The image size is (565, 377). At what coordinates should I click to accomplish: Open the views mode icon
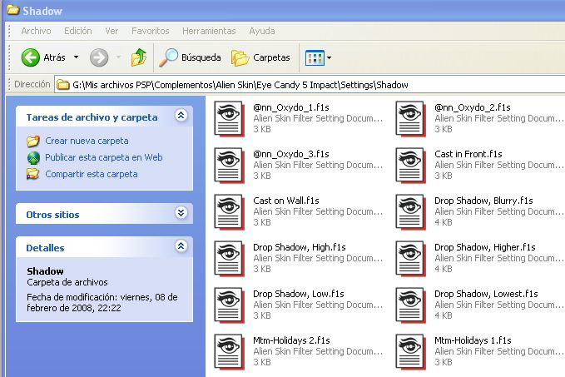pyautogui.click(x=315, y=57)
